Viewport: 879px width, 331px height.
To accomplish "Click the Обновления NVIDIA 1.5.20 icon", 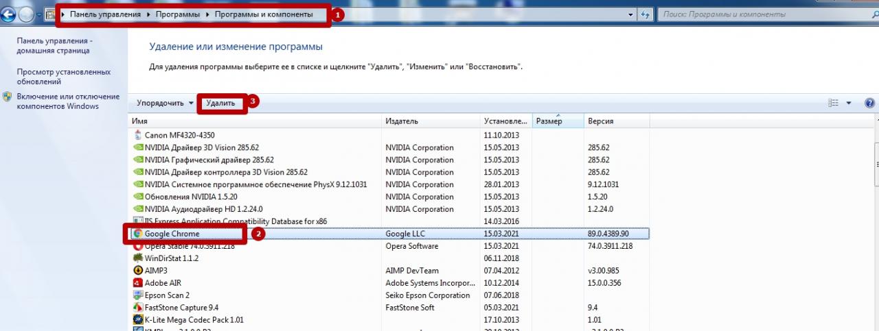I will 138,197.
